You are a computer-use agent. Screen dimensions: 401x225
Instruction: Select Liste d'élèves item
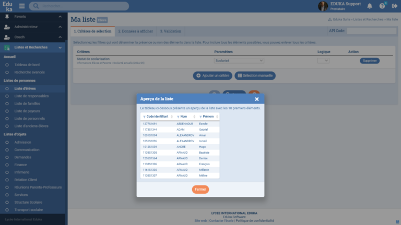[25, 89]
